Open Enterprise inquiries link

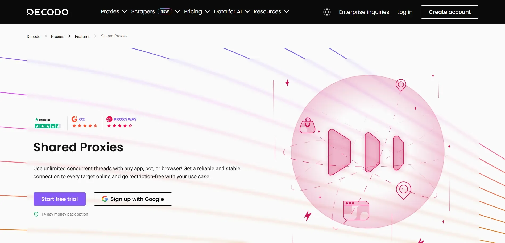tap(364, 12)
